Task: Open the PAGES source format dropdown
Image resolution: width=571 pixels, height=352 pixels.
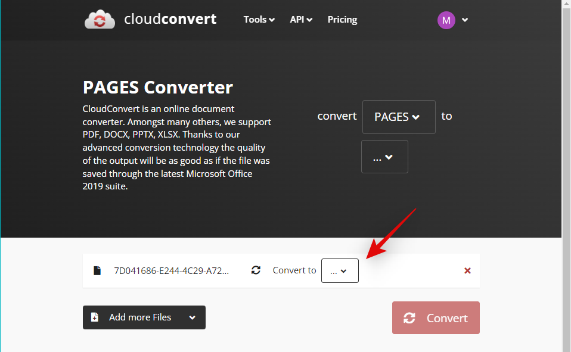Action: pyautogui.click(x=398, y=117)
